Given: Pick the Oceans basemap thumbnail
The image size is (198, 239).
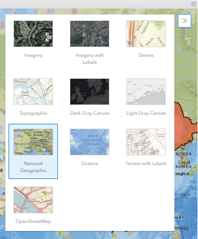Looking at the screenshot, I should 90,142.
